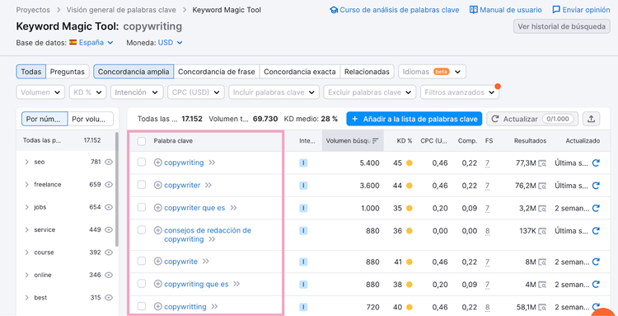The height and width of the screenshot is (316, 618).
Task: Select Concordancia de frase match type
Action: click(x=217, y=72)
